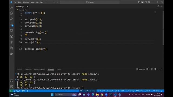The width and height of the screenshot is (173, 97).
Task: Open Run and Debug view
Action: 12,19
